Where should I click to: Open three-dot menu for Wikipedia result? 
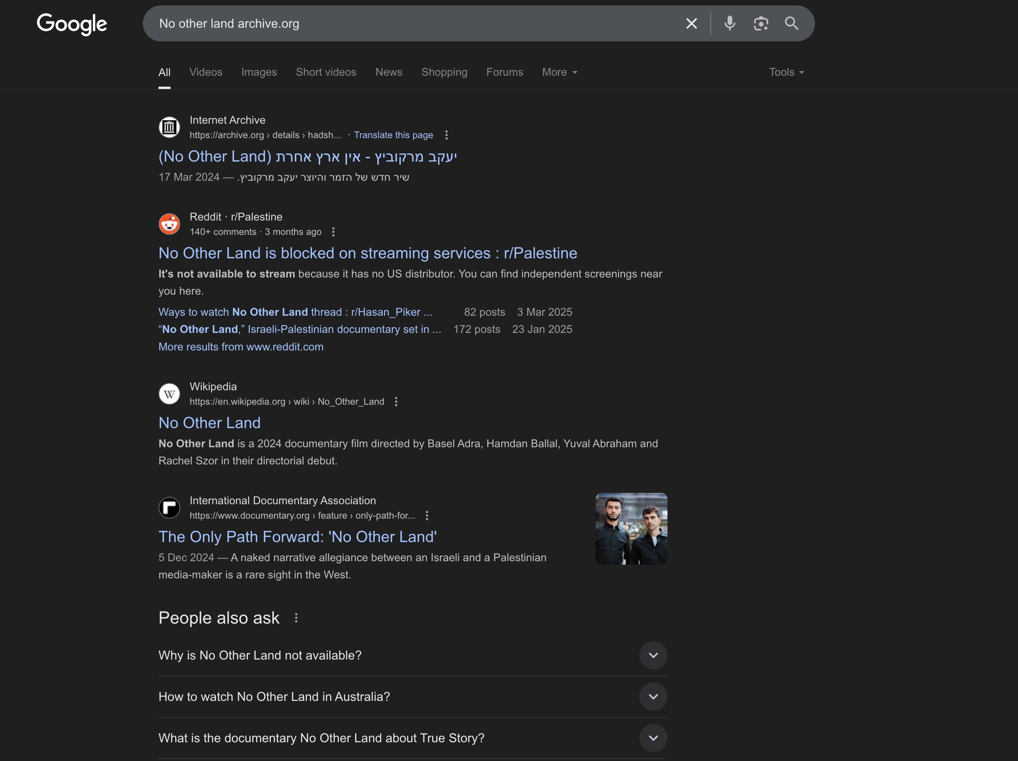396,402
